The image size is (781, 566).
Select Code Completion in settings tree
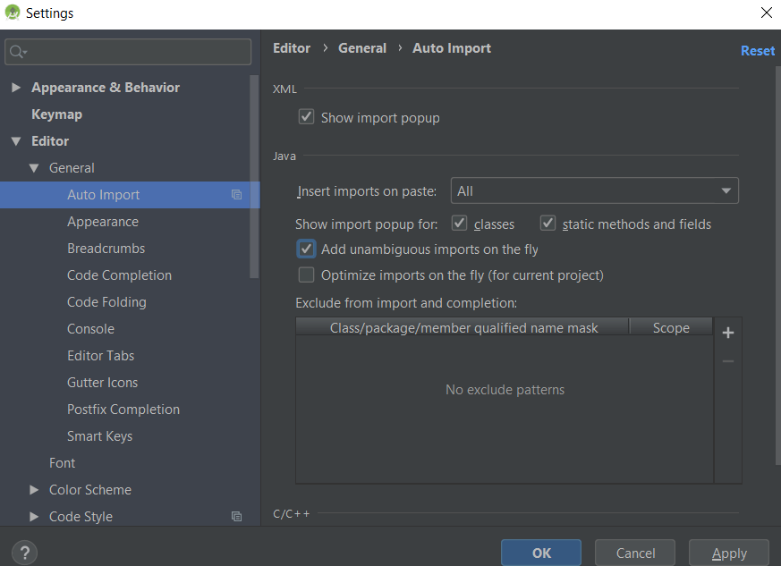[x=119, y=275]
